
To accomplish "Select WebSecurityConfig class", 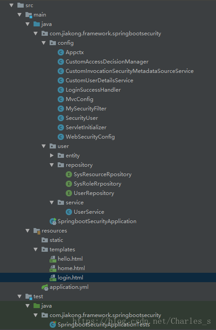I will tap(90, 137).
